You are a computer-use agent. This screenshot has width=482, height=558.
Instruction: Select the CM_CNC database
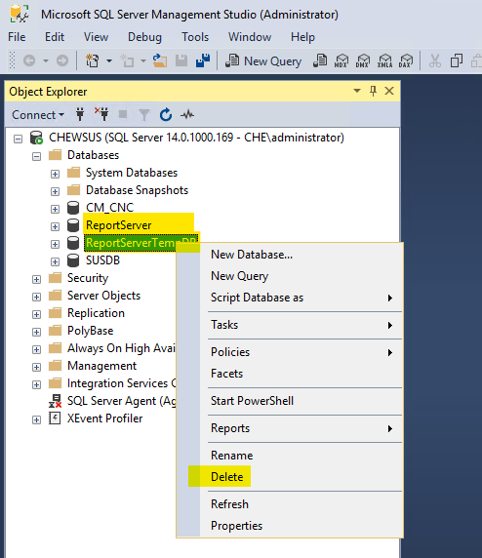click(109, 208)
